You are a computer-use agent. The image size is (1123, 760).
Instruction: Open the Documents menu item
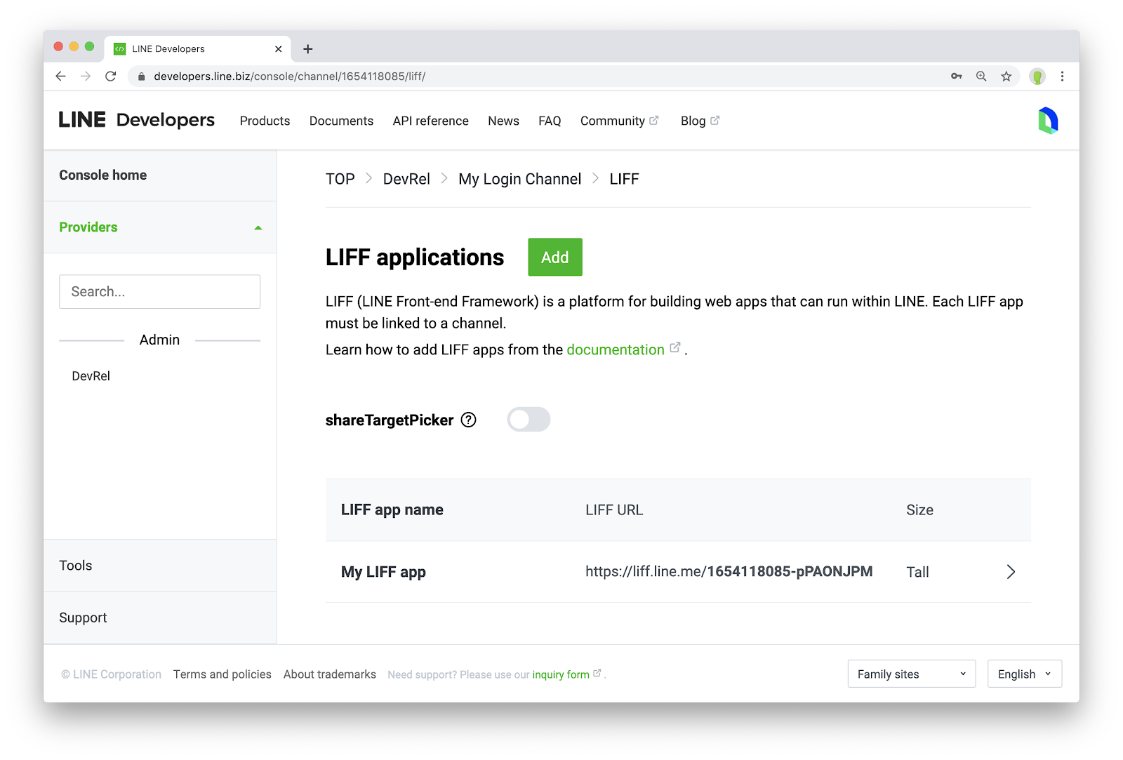coord(341,121)
